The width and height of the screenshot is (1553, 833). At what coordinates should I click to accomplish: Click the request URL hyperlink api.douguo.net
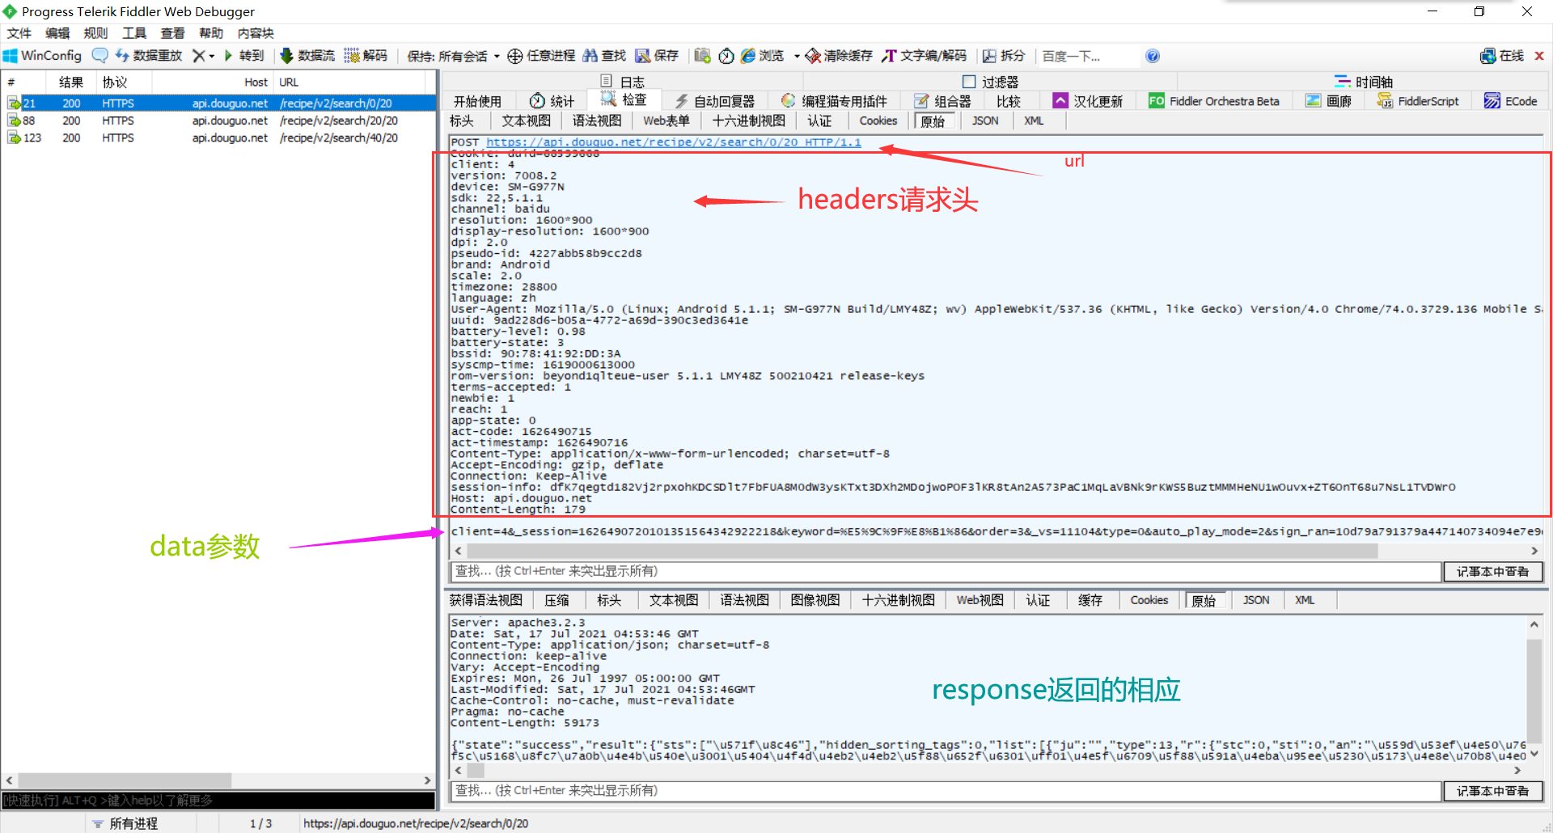coord(674,142)
